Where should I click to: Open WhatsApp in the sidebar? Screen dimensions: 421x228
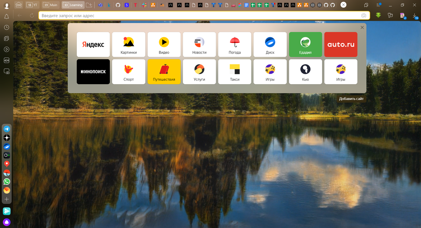click(7, 182)
